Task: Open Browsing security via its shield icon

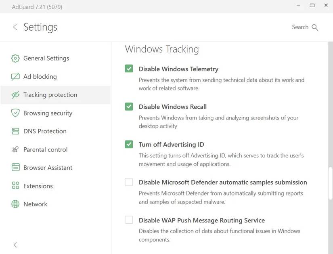Action: click(x=15, y=113)
